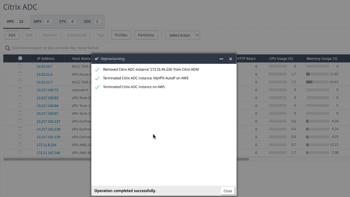Open instance link 10.217.100.83
This screenshot has width=350, height=197.
[47, 98]
